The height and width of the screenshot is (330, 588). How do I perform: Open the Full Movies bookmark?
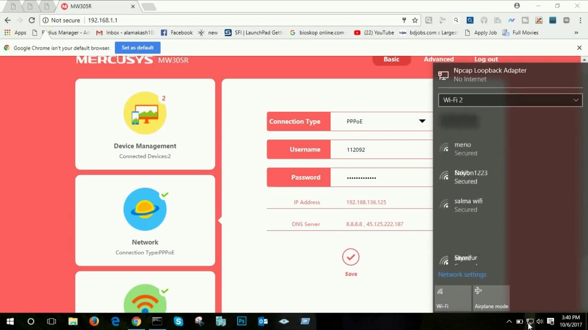click(x=520, y=33)
